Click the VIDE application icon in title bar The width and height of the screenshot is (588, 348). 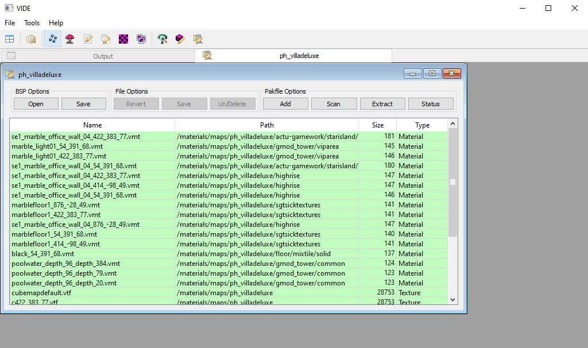coord(9,8)
